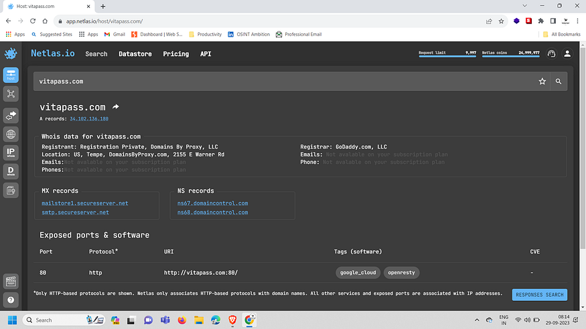Open the video tutorials clapperboard icon
The image size is (586, 329).
11,282
